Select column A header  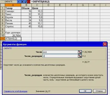[13, 5]
